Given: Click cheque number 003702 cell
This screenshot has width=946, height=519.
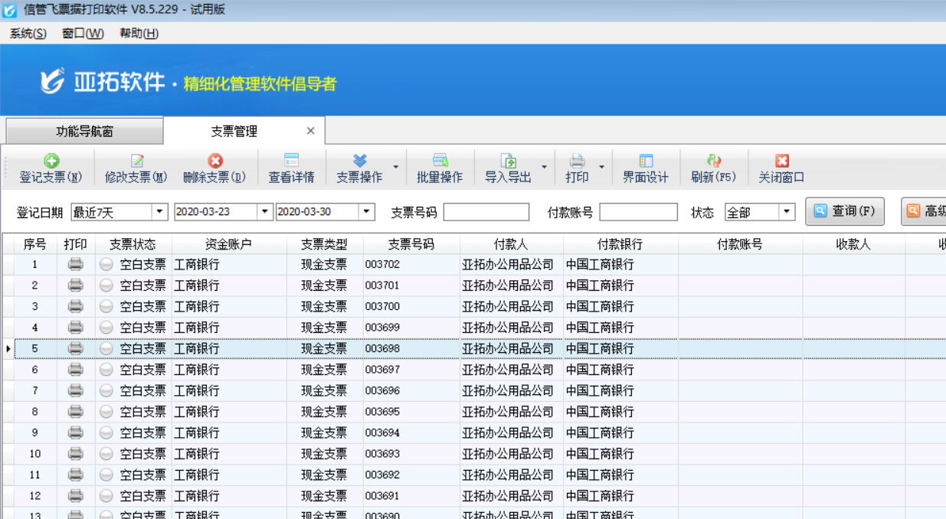Looking at the screenshot, I should (x=411, y=264).
